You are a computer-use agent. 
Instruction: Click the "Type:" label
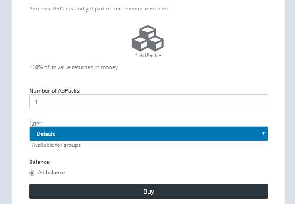tap(36, 123)
